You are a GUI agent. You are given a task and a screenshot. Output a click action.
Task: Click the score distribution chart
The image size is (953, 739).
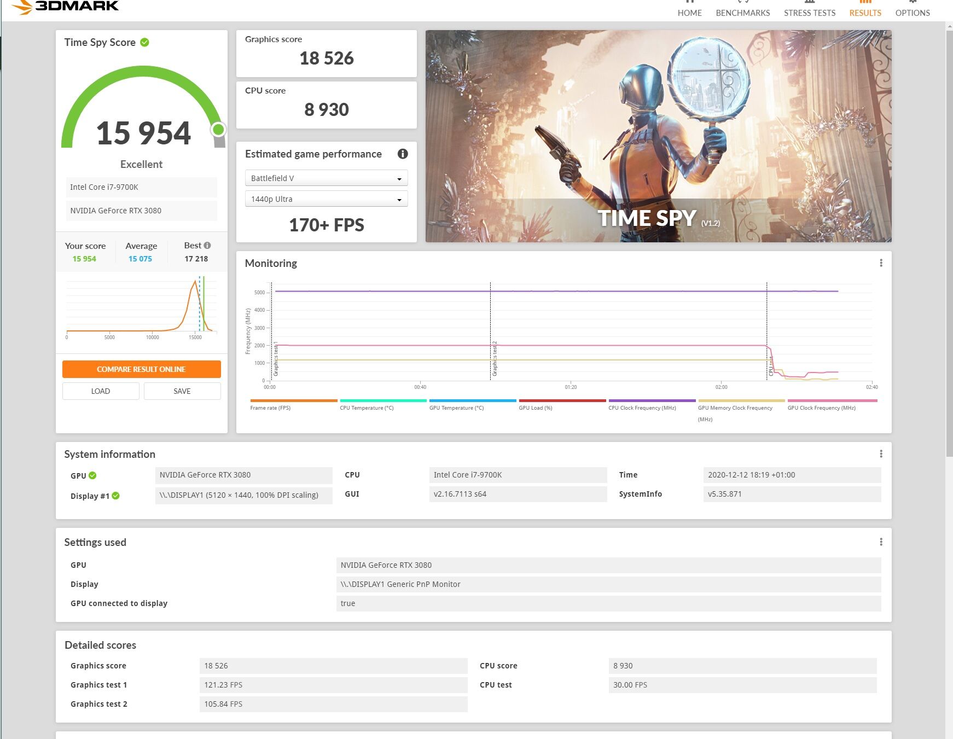point(142,308)
